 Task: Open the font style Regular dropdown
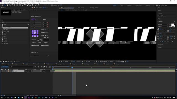[x=163, y=27]
